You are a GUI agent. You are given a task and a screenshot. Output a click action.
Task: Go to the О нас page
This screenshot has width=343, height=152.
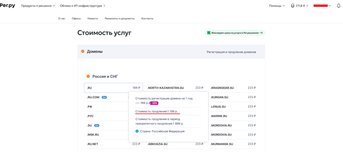click(x=62, y=18)
